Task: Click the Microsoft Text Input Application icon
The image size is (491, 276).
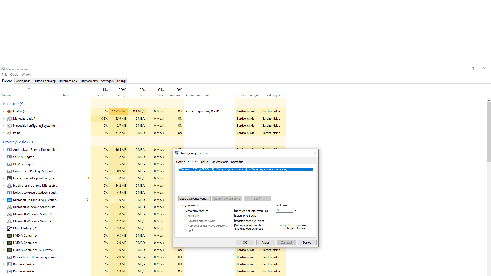Action: point(9,200)
